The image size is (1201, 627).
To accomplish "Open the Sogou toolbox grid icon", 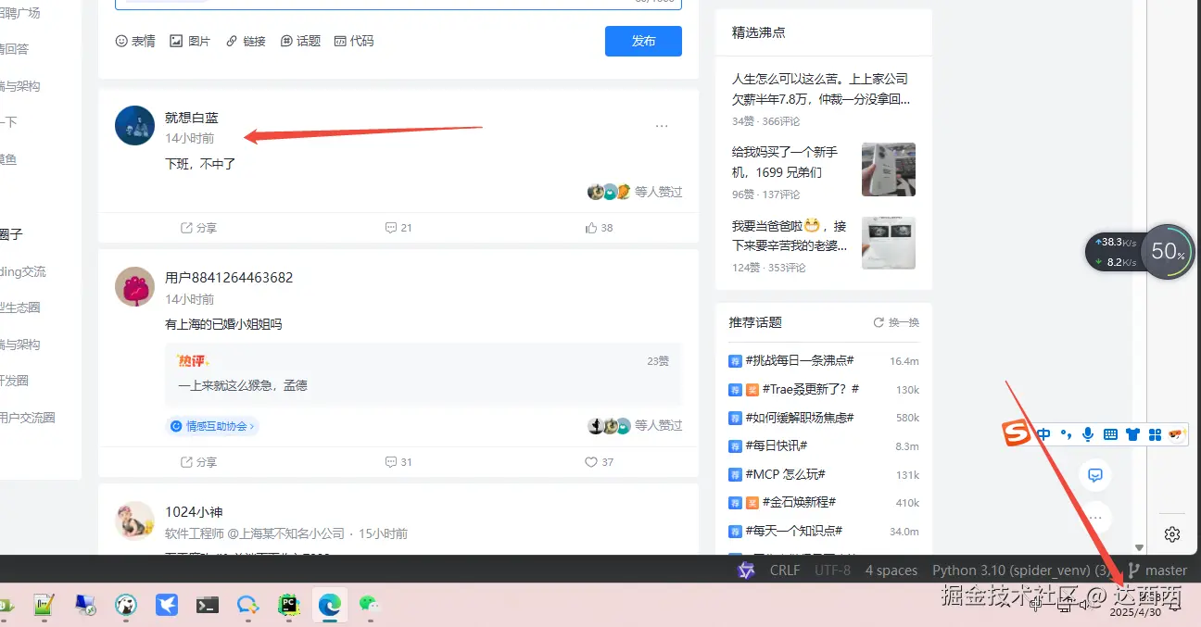I will [1154, 433].
